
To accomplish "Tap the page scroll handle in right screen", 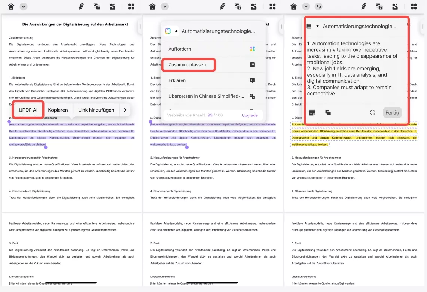I will [423, 27].
